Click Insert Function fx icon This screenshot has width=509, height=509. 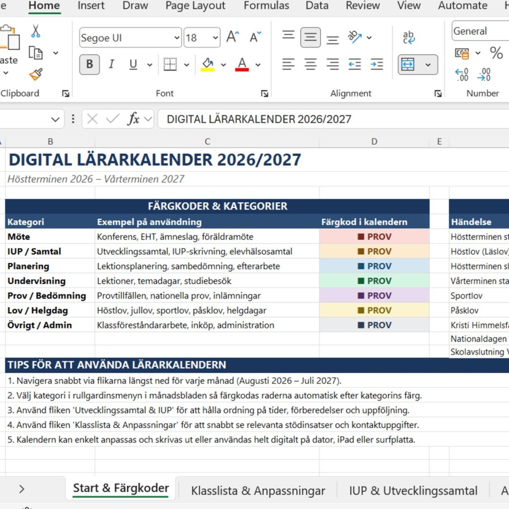pos(134,119)
